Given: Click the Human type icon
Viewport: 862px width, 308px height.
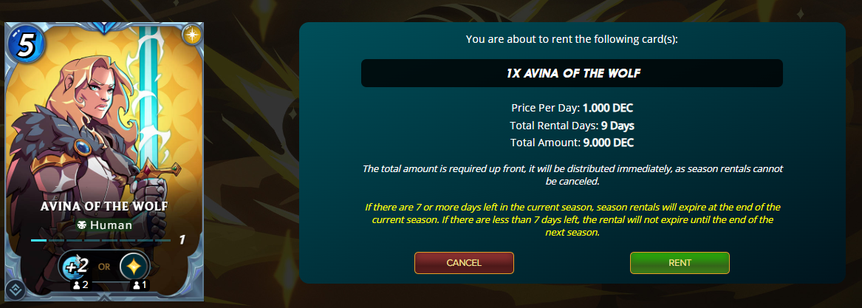Looking at the screenshot, I should pos(81,225).
